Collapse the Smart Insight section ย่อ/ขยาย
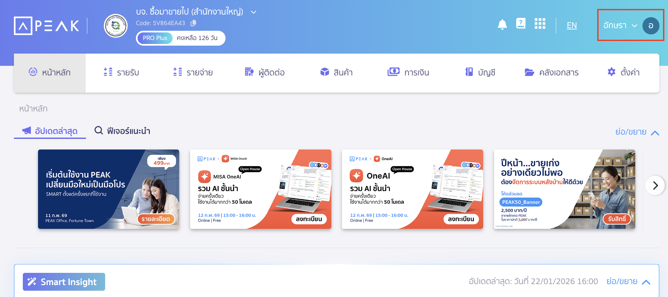This screenshot has height=297, width=668. coord(628,281)
